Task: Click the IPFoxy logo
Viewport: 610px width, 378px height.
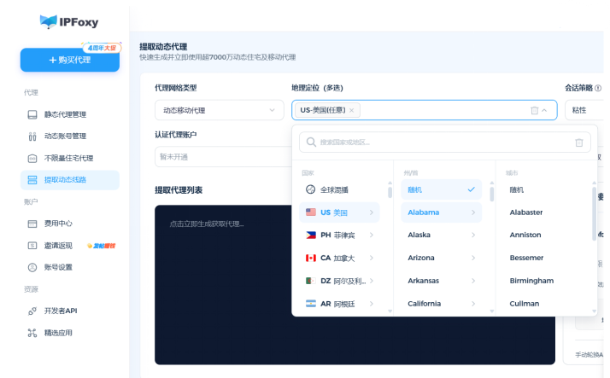Action: click(x=69, y=21)
